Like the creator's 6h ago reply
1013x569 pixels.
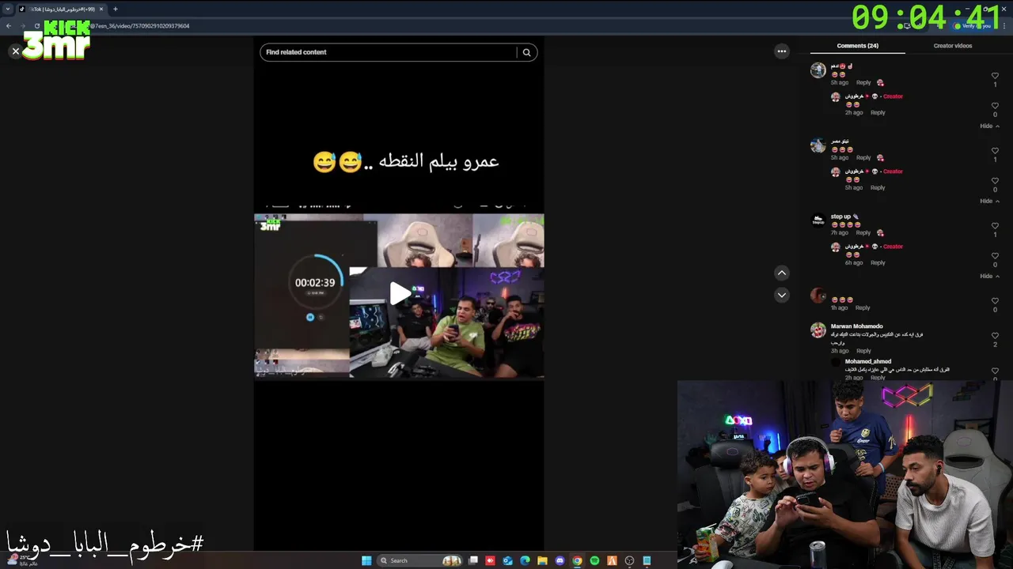coord(995,256)
